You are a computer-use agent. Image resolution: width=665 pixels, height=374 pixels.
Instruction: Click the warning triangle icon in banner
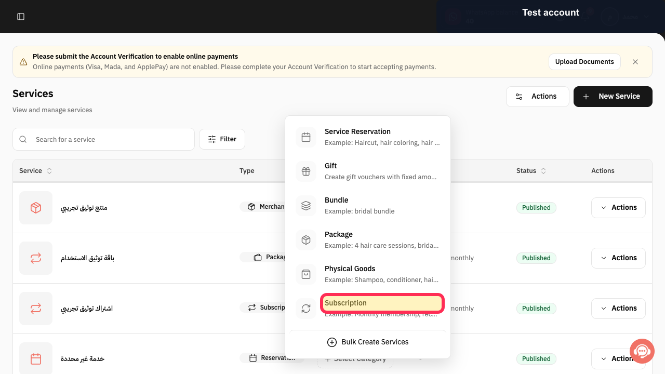23,62
